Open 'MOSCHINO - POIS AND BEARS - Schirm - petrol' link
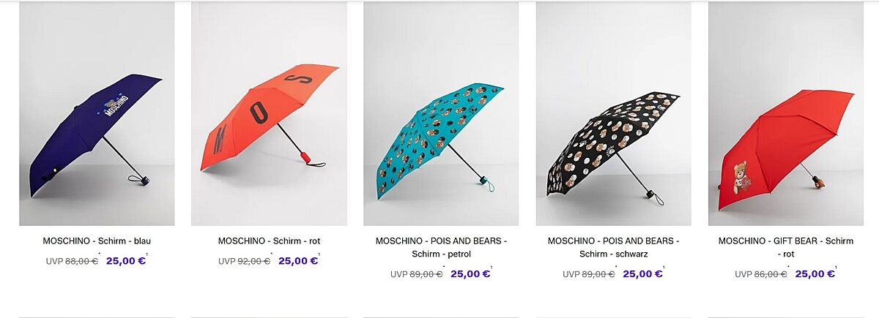Image resolution: width=879 pixels, height=318 pixels. click(x=441, y=247)
